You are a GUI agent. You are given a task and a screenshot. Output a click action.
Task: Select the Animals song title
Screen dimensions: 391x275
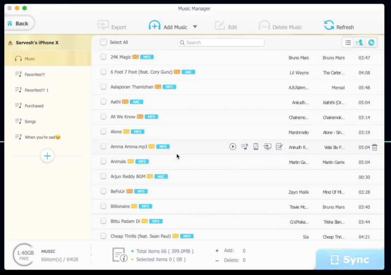click(118, 162)
